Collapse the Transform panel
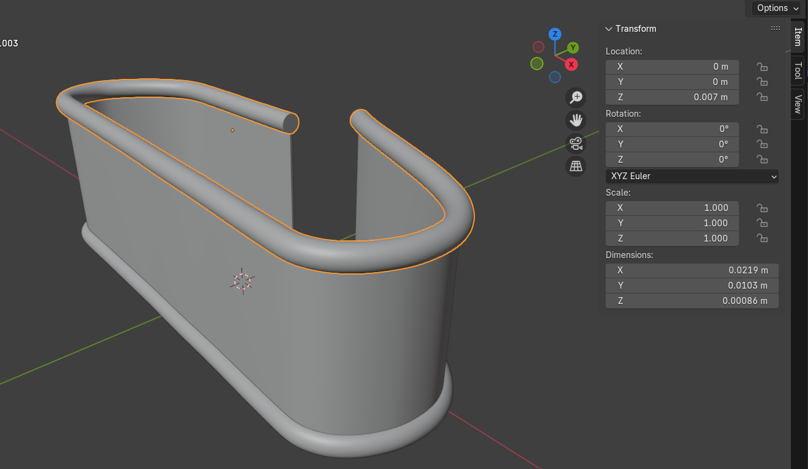 tap(609, 29)
